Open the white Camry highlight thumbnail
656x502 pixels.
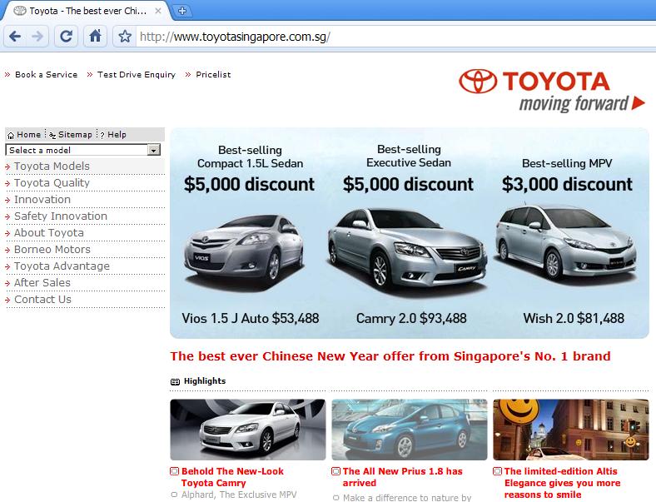coord(248,430)
